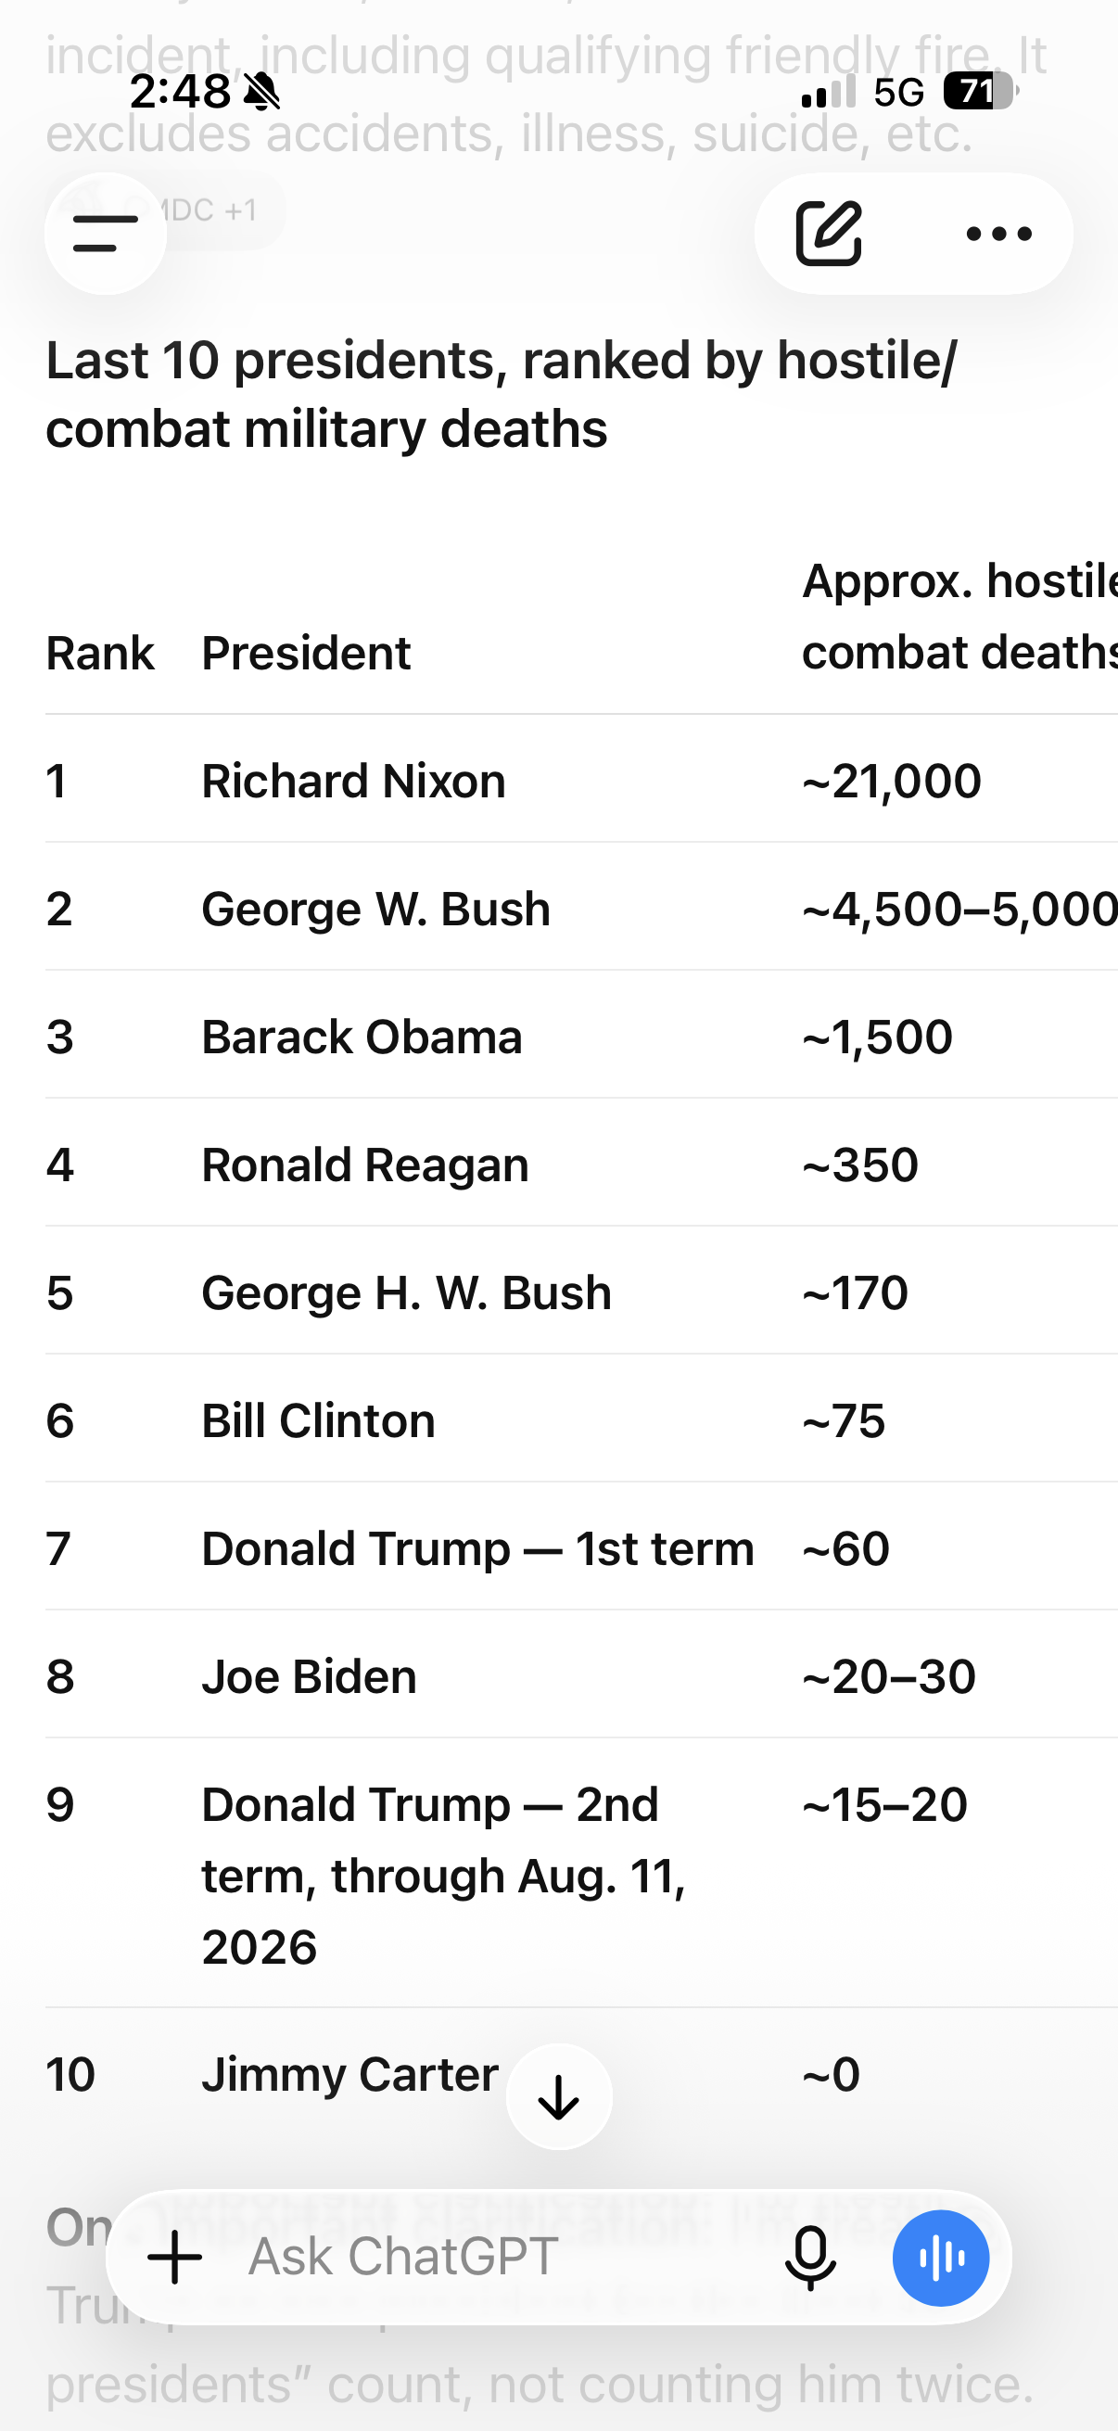Tap the status bar clock

[x=179, y=92]
